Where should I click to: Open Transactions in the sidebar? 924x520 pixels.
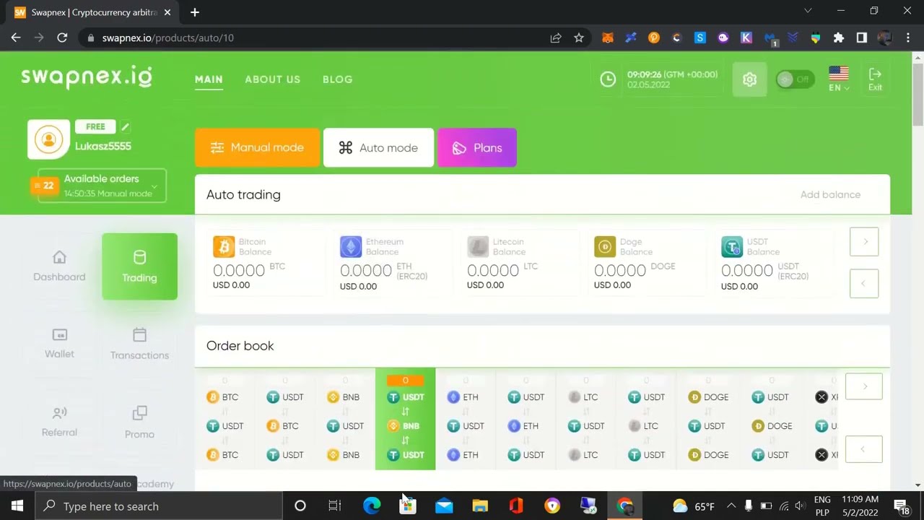pos(139,344)
